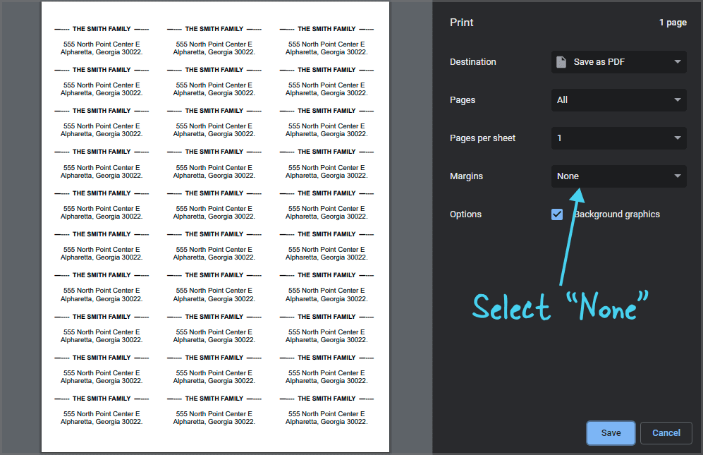
Task: Click the 1 page count indicator
Action: click(673, 22)
